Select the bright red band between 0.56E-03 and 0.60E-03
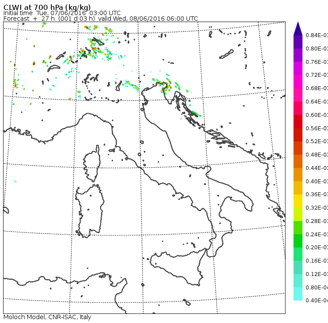 [x=298, y=122]
